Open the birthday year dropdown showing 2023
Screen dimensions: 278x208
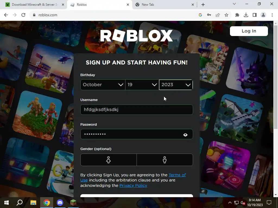pos(176,85)
